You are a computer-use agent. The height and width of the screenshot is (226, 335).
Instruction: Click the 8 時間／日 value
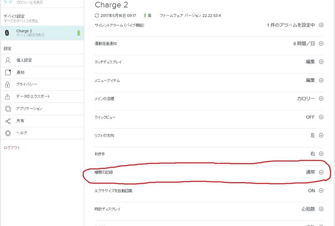[x=304, y=43]
